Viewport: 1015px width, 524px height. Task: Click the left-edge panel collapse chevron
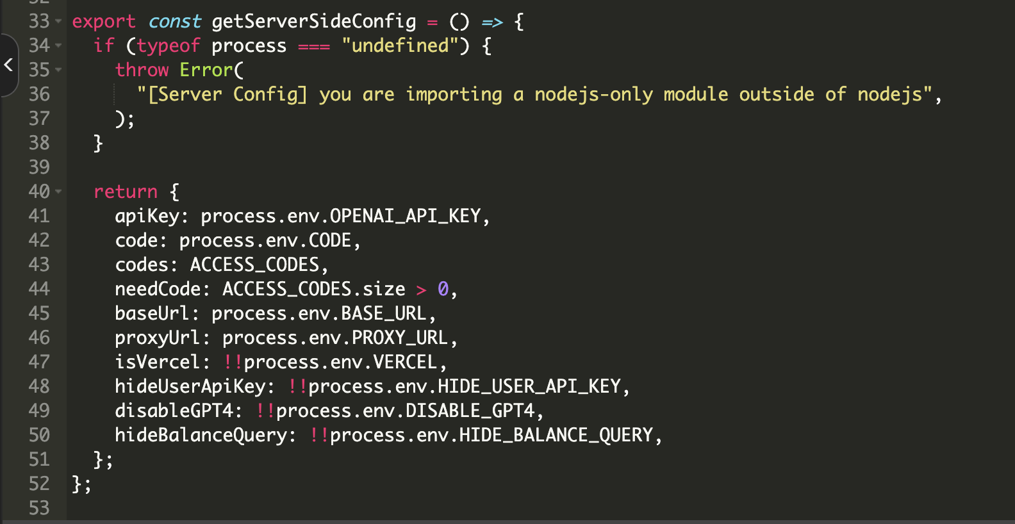tap(8, 65)
